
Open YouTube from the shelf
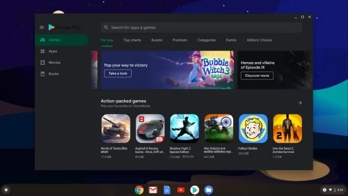(x=181, y=190)
